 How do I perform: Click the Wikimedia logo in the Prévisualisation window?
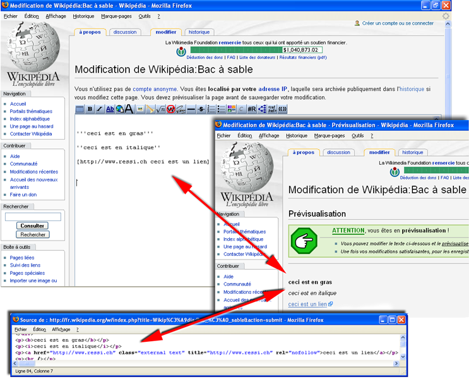pyautogui.click(x=395, y=172)
